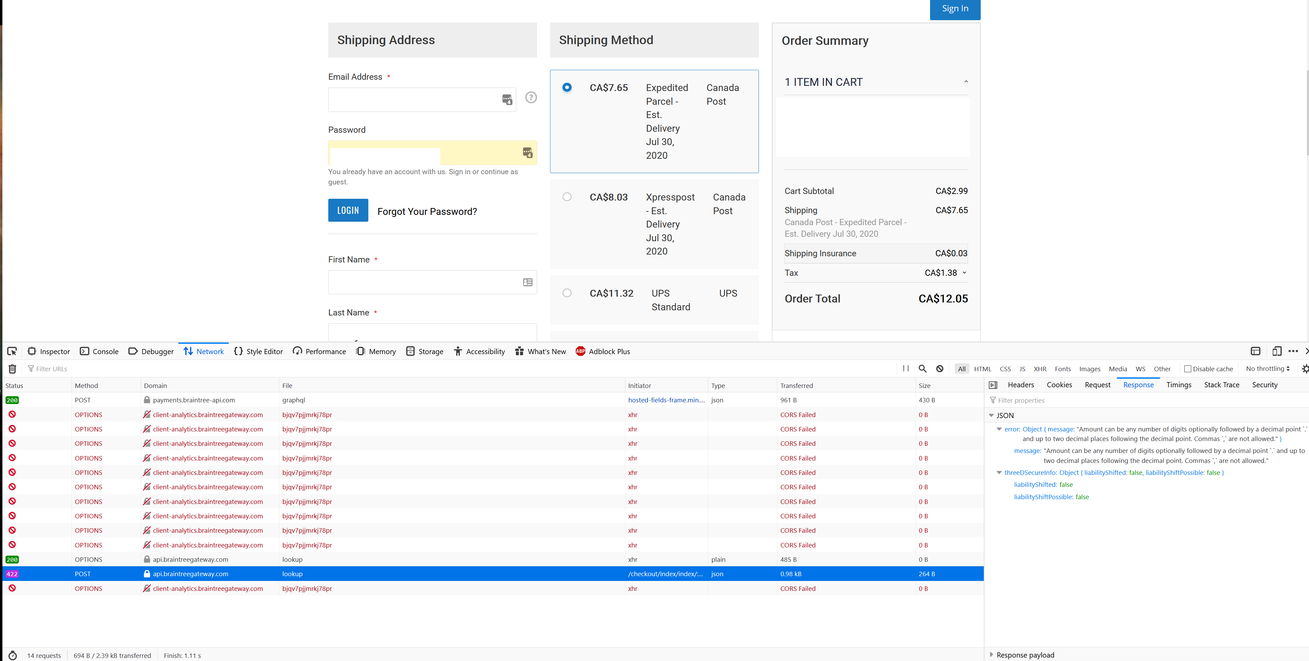Sort by the Domain column header
Screen dimensions: 1309x661
209,386
